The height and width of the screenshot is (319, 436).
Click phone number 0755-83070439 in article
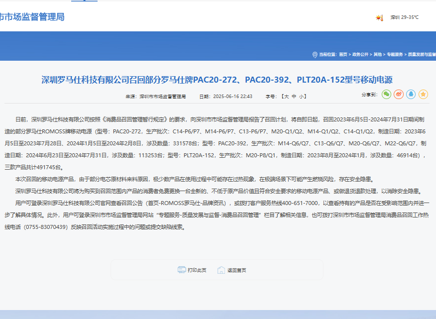46,227
